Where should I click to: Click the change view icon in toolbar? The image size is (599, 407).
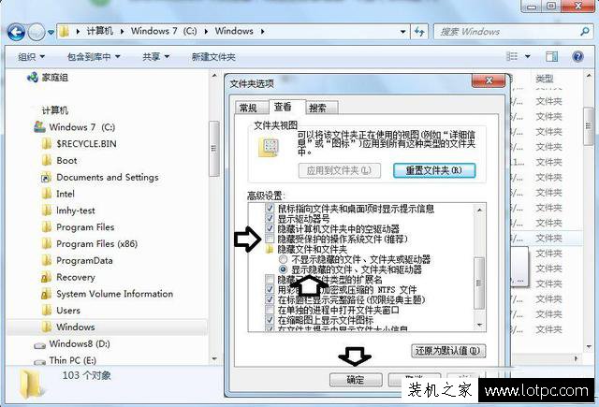[x=512, y=56]
